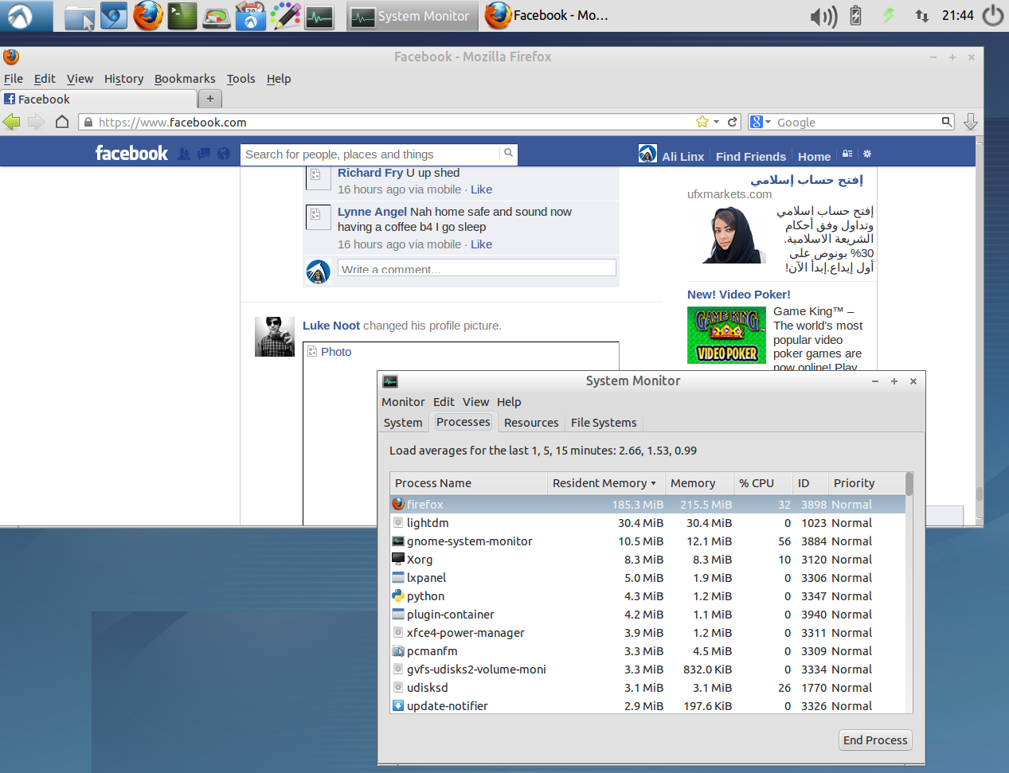
Task: Click the network connection arrows icon
Action: [921, 15]
